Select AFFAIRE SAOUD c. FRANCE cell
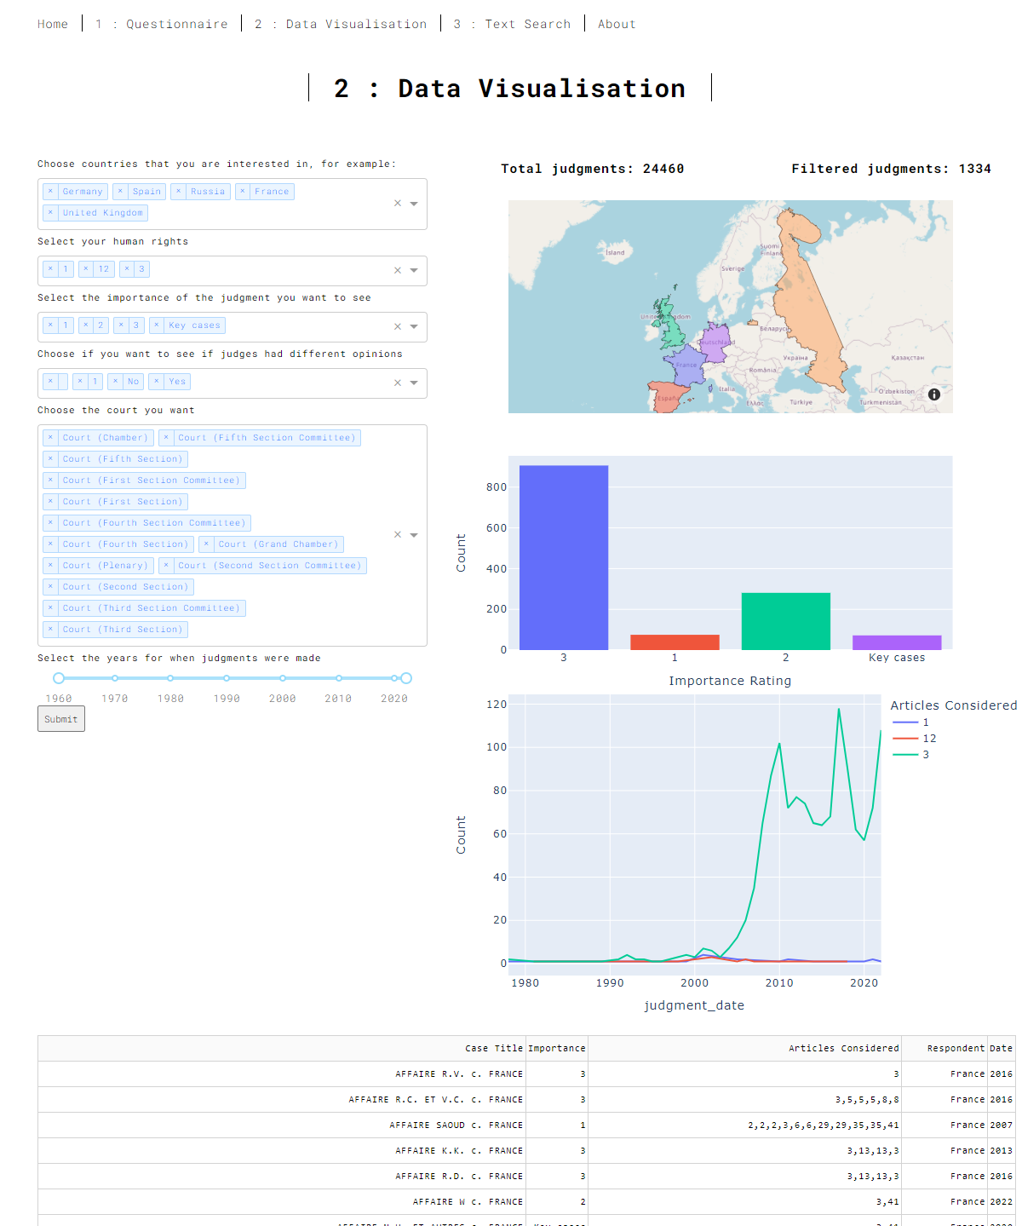The image size is (1022, 1226). pos(282,1125)
